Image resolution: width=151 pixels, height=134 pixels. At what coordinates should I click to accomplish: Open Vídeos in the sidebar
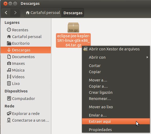(26, 77)
